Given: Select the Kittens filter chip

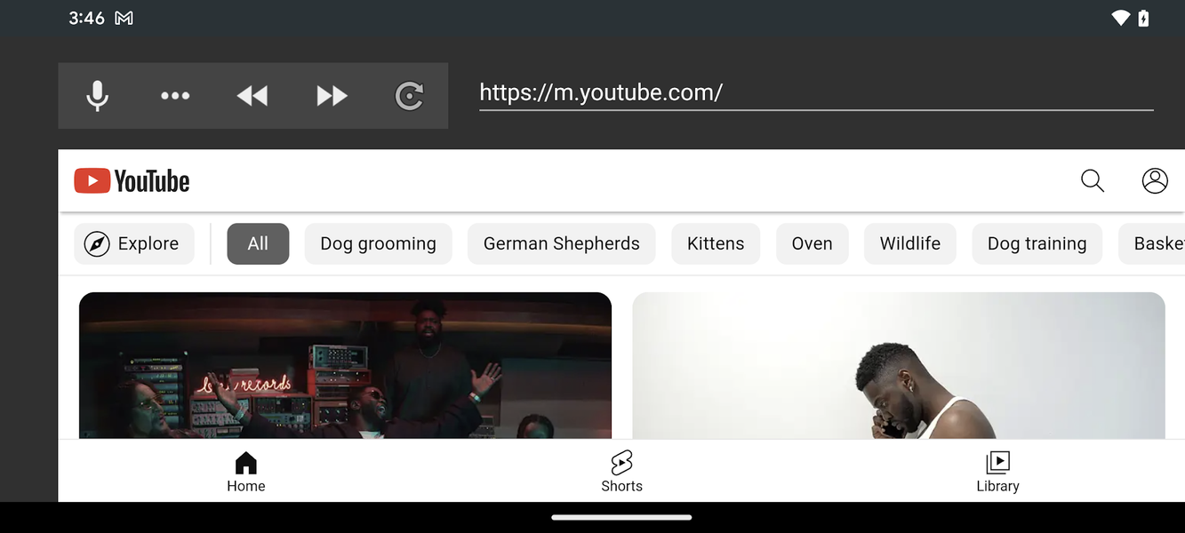Looking at the screenshot, I should coord(716,243).
